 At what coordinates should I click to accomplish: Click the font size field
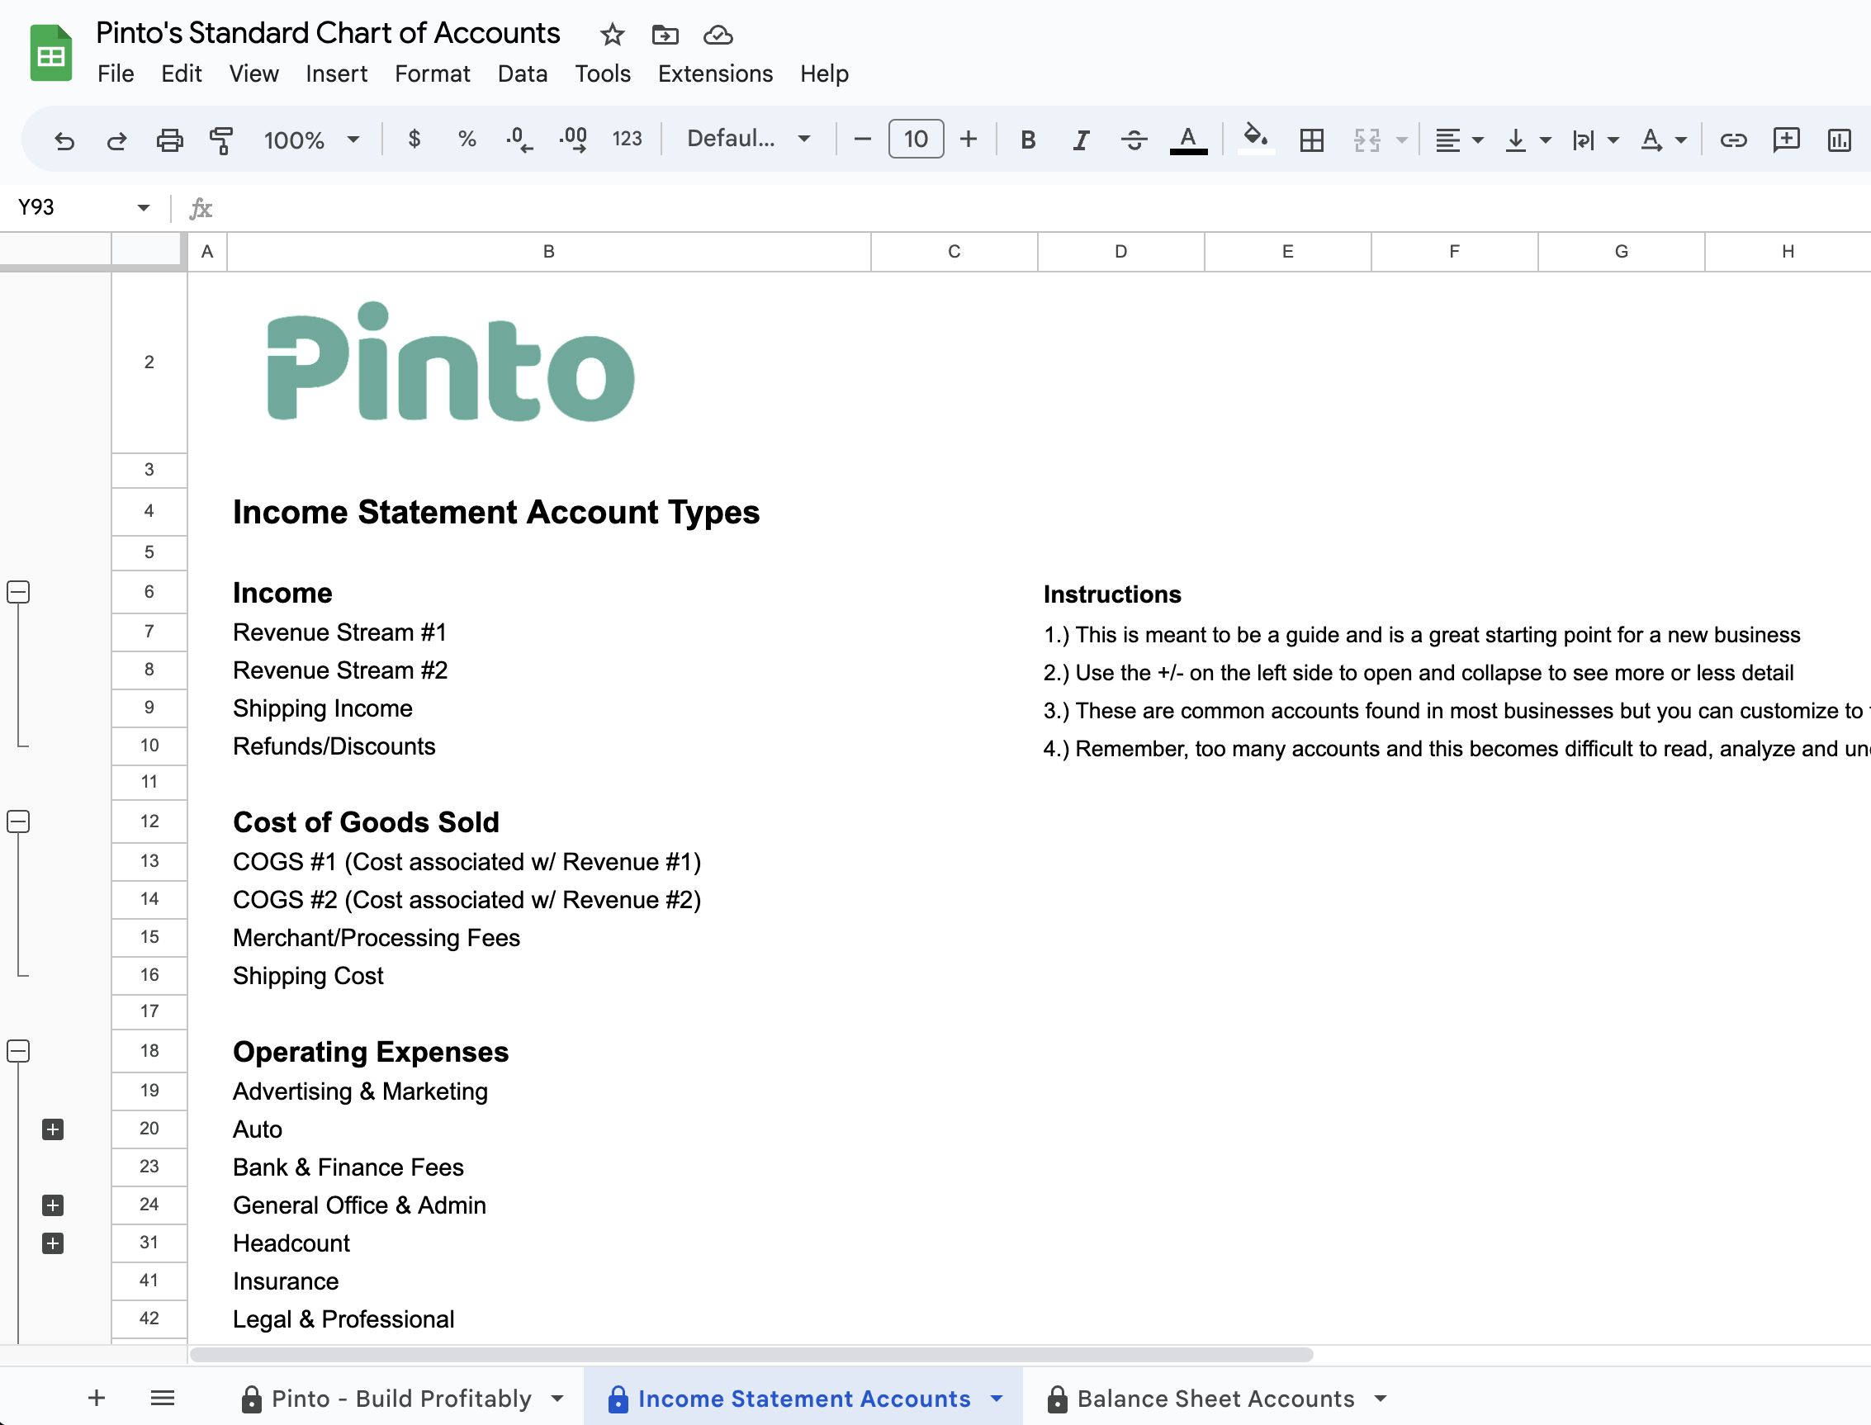point(915,139)
